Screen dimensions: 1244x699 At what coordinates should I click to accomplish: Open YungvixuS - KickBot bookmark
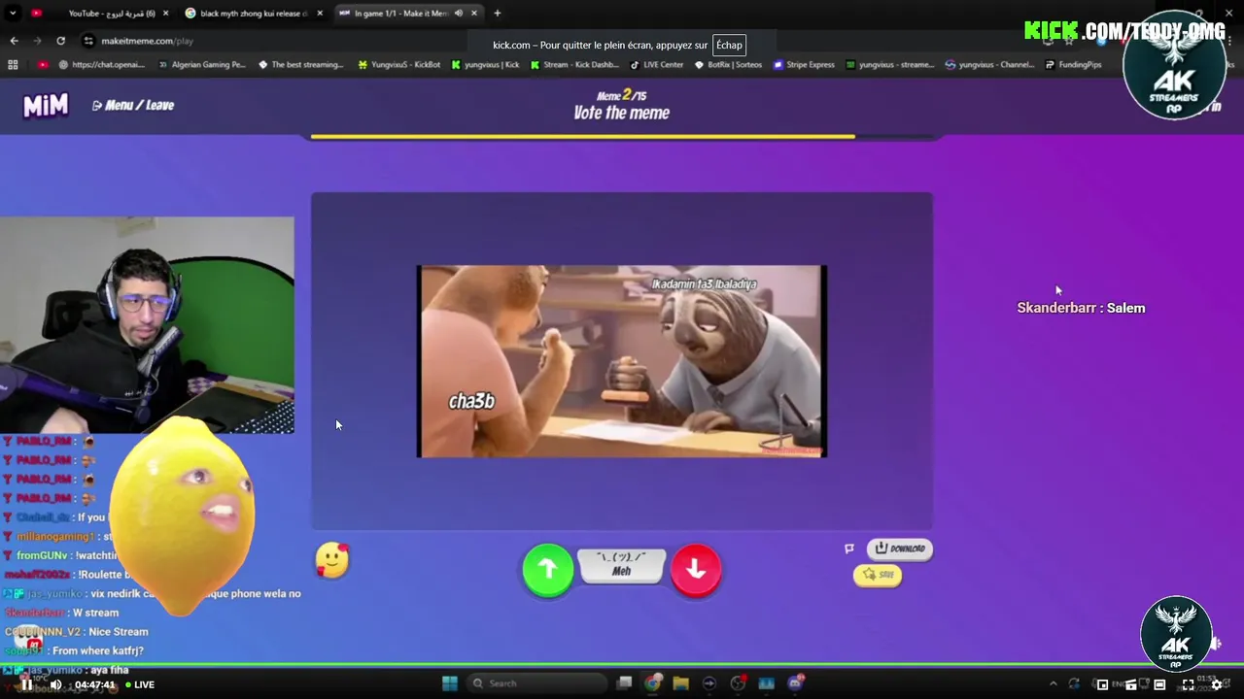[x=399, y=65]
